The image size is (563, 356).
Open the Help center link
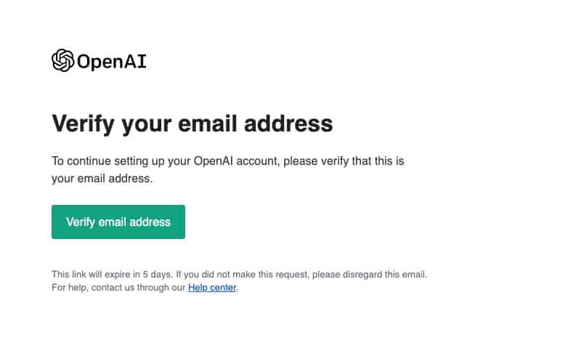[212, 288]
